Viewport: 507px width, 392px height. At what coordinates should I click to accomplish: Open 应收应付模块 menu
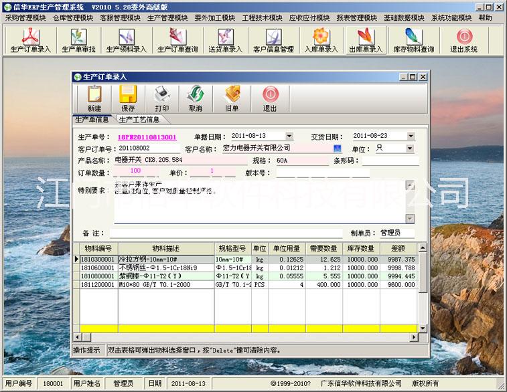(309, 18)
